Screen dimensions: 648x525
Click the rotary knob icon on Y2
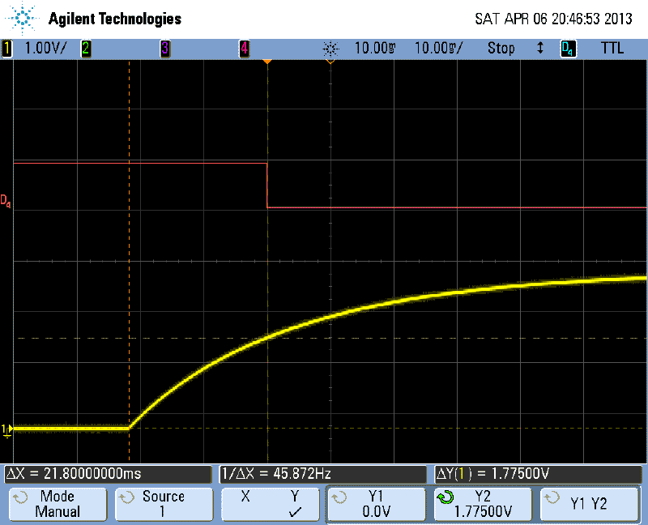point(446,497)
